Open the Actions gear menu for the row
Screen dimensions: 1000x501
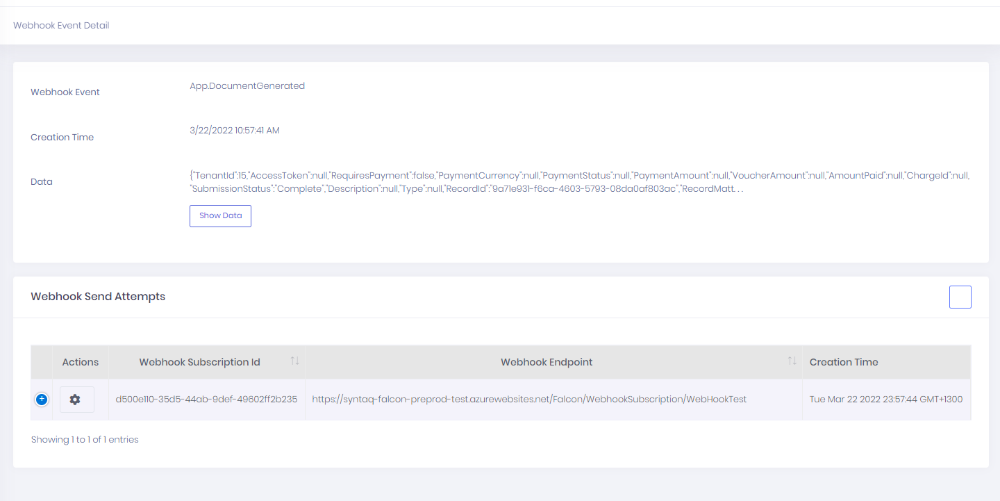[76, 399]
